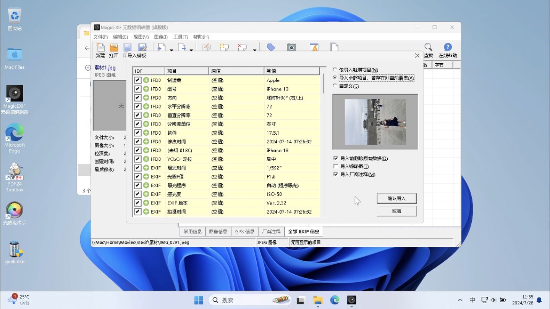Click 取消 button in import dialog

[x=396, y=211]
